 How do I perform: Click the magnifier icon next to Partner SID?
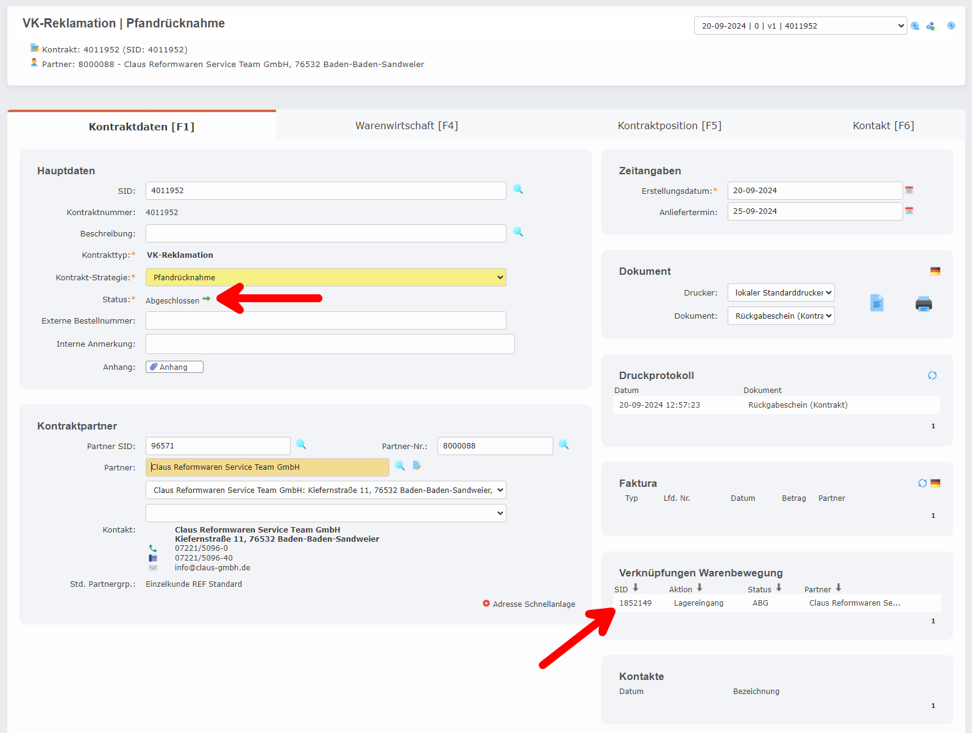(301, 445)
